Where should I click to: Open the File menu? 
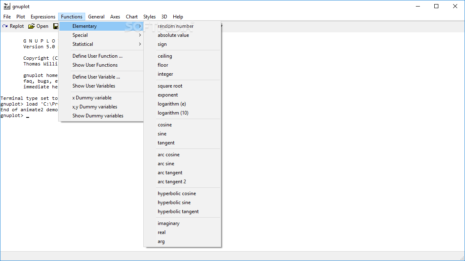[7, 17]
